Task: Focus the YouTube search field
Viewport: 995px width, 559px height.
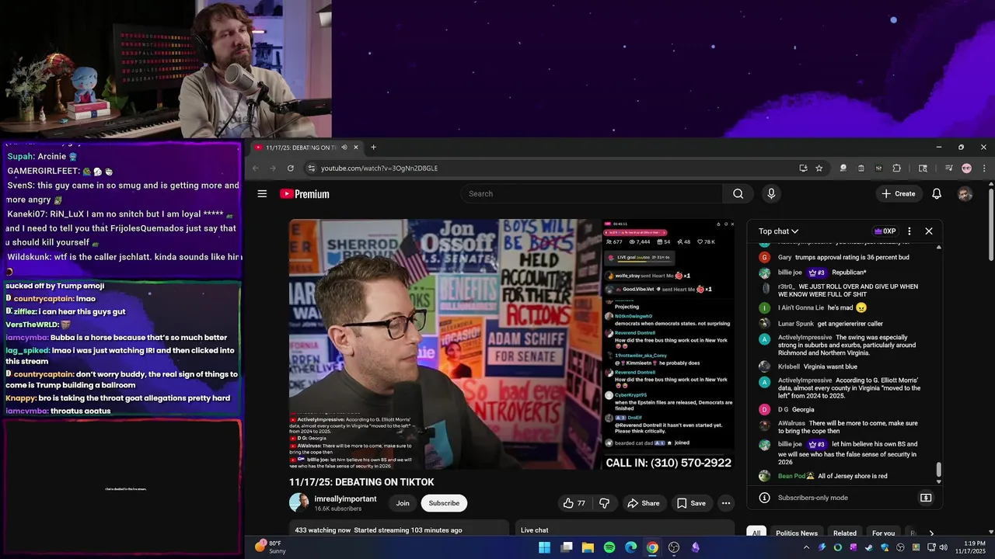Action: click(592, 194)
